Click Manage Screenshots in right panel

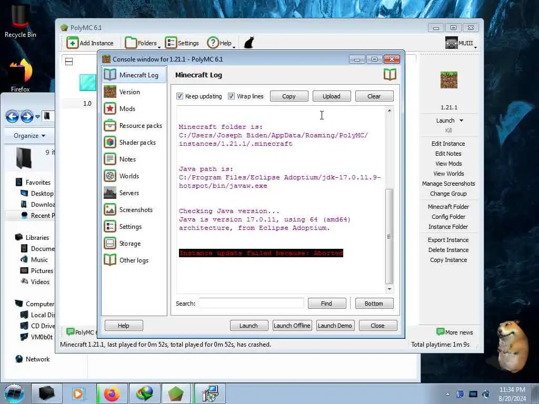click(448, 184)
